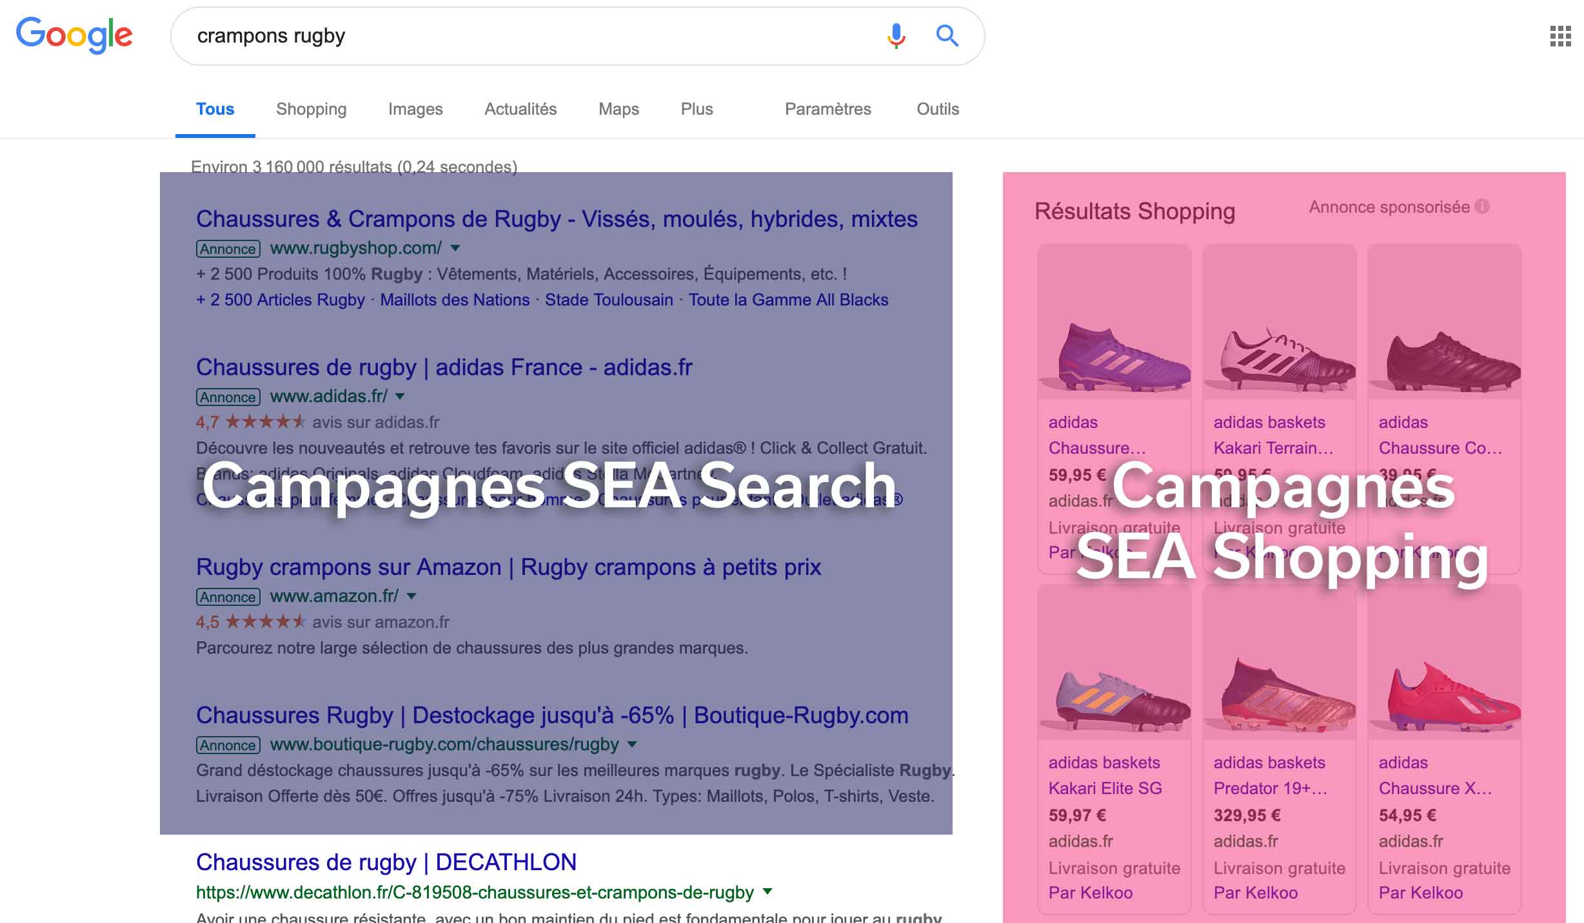
Task: Click the adidas baskets Predator 19+ title
Action: (x=1271, y=775)
